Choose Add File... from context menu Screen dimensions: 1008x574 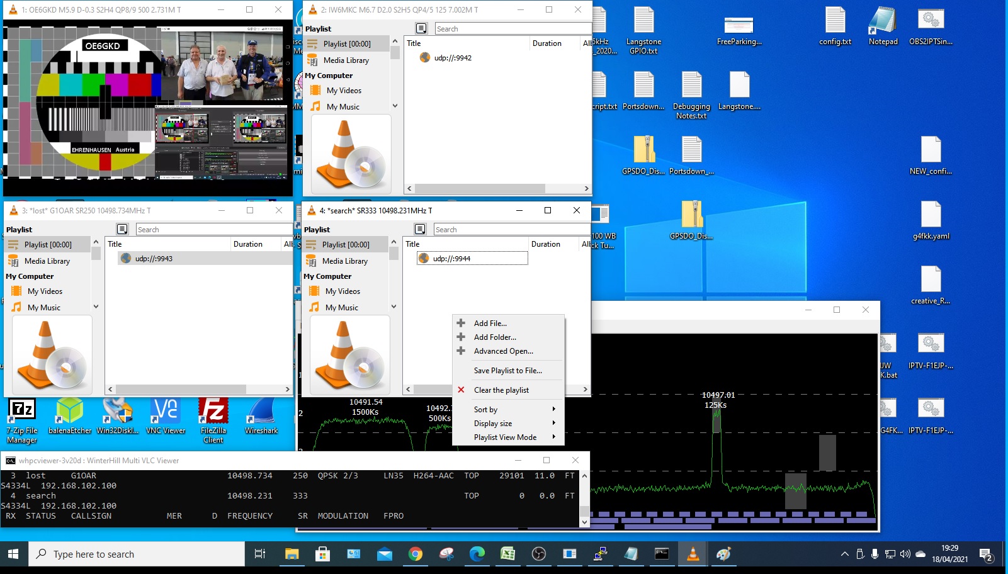coord(508,324)
